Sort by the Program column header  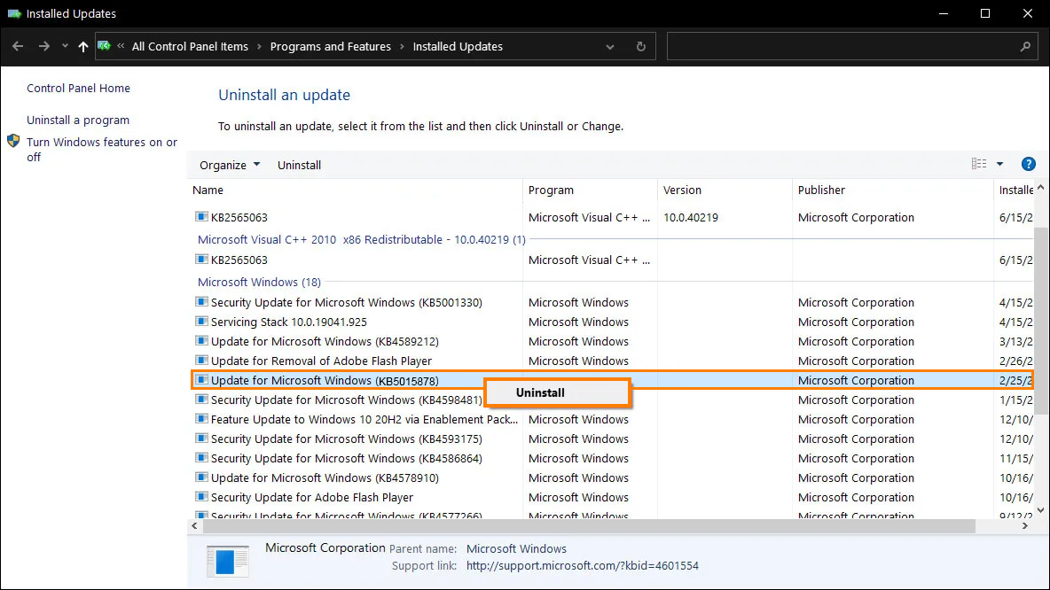coord(590,190)
